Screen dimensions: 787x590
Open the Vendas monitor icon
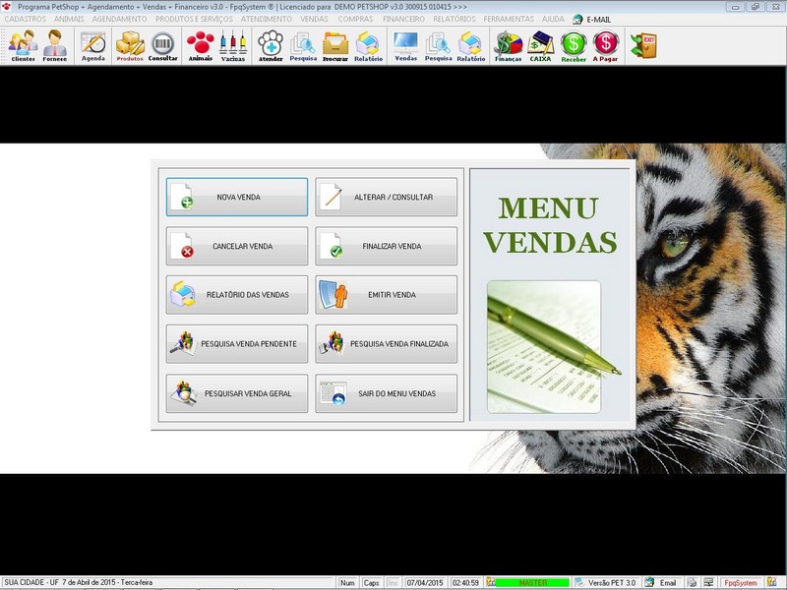406,45
